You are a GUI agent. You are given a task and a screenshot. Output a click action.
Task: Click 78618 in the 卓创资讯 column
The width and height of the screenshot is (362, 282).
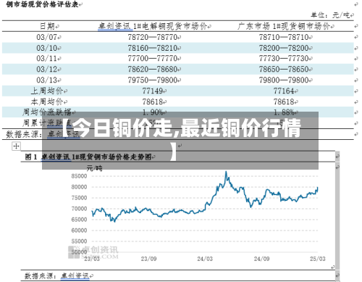[x=153, y=101]
